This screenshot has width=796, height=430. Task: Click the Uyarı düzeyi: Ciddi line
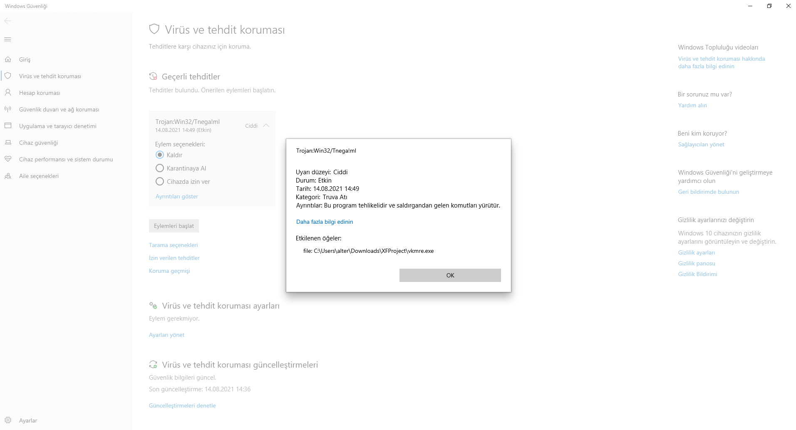322,172
